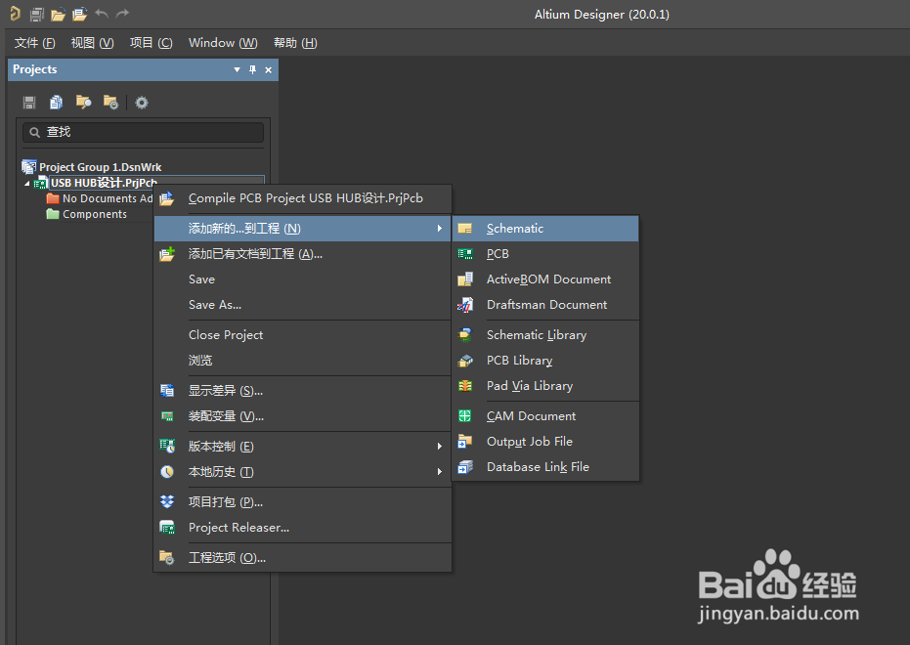Click the compile documents icon in Projects toolbar
Viewport: 910px width, 645px height.
pyautogui.click(x=57, y=103)
